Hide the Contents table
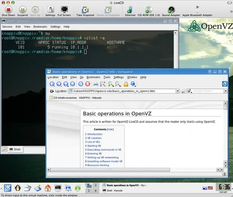Viewport: 233px width, 197px height. tap(110, 129)
